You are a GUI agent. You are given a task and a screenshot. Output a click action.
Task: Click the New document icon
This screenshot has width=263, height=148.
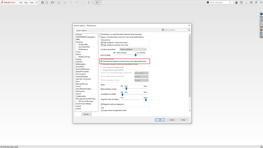click(x=47, y=2)
